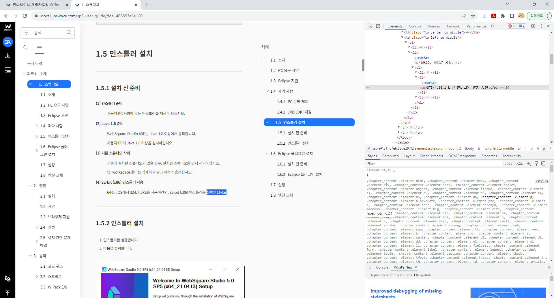Image resolution: width=554 pixels, height=298 pixels.
Task: Click the profile avatar icon
Action: (x=521, y=16)
